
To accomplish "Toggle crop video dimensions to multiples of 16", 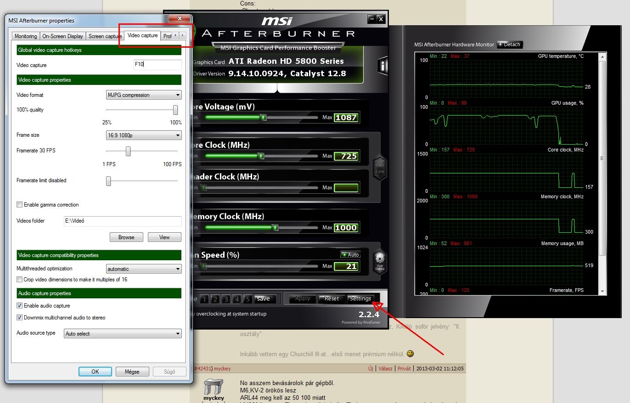I will (19, 280).
